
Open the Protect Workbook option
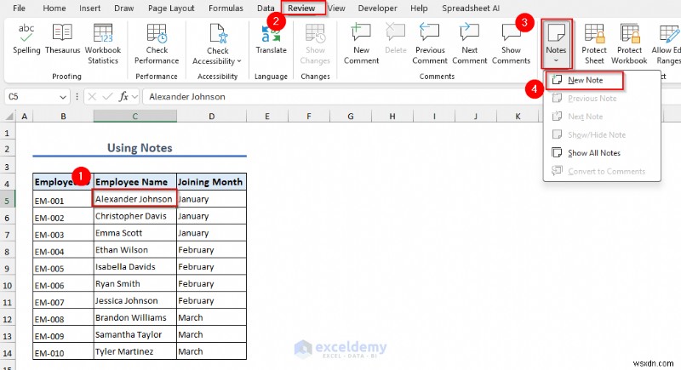(629, 44)
